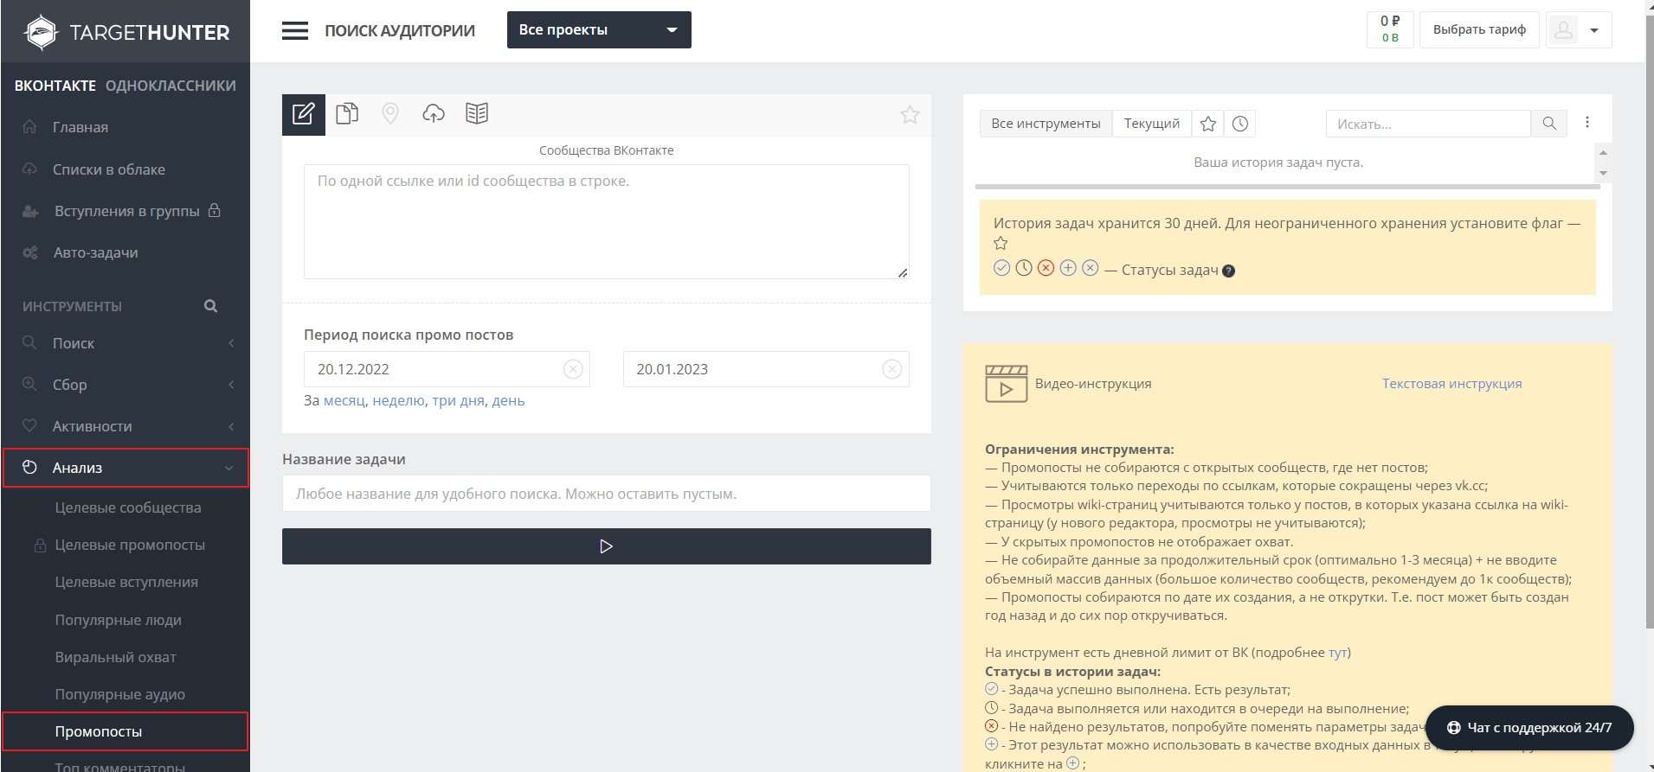Open Вступления в группы section
Image resolution: width=1654 pixels, height=772 pixels.
(x=125, y=211)
